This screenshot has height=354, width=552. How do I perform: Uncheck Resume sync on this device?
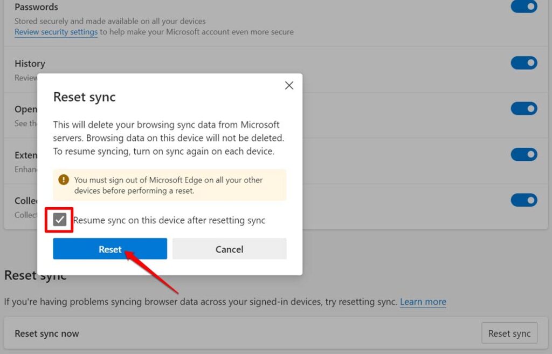point(59,220)
